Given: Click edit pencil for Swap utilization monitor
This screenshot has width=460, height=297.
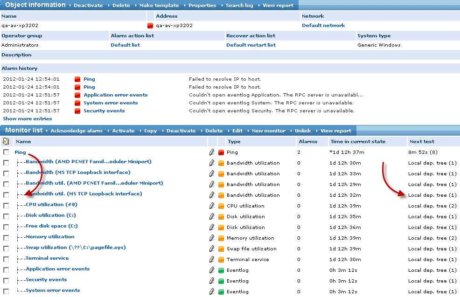Looking at the screenshot, I should 212,249.
